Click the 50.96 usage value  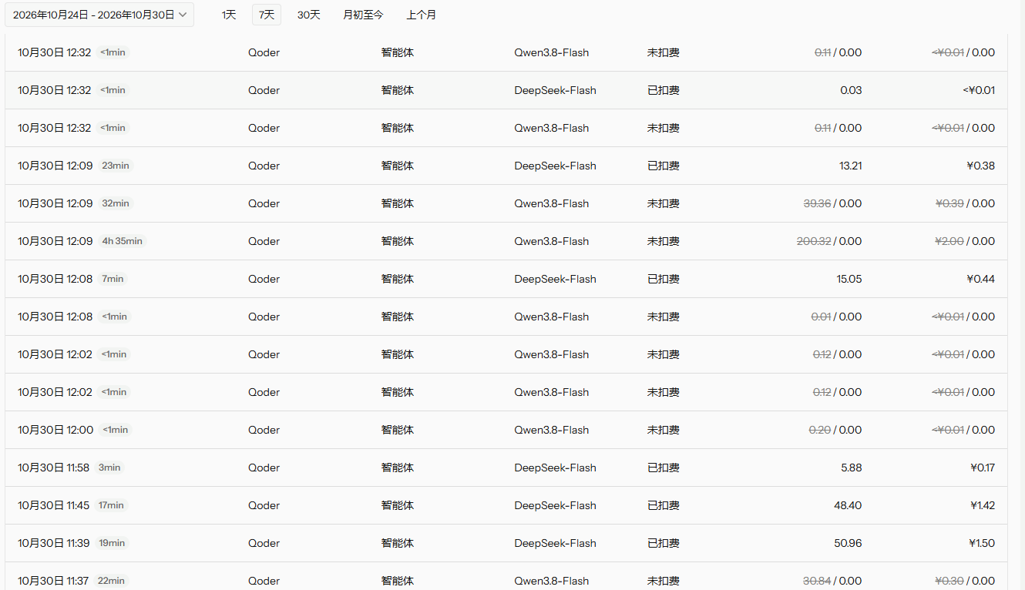click(848, 543)
